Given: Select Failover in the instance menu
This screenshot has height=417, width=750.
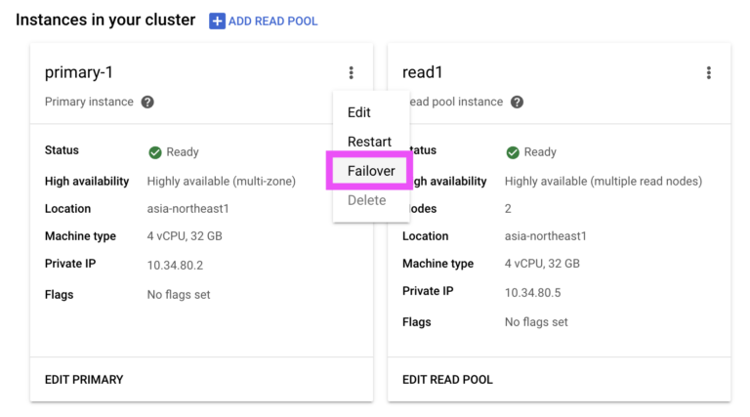Looking at the screenshot, I should click(371, 171).
